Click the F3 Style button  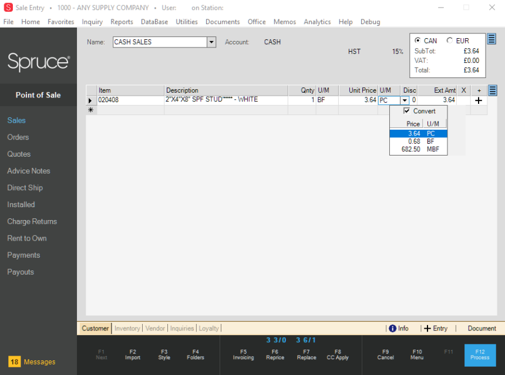click(164, 354)
